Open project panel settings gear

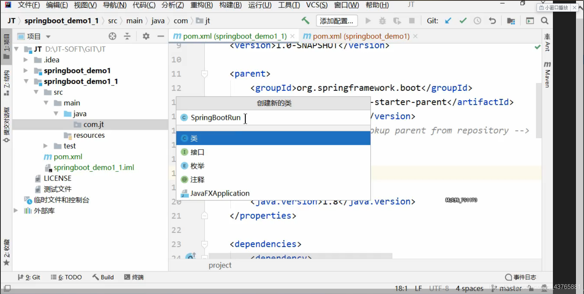tap(146, 36)
